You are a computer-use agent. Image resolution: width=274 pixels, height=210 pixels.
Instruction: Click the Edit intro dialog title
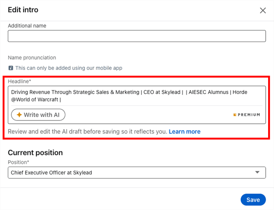click(23, 10)
